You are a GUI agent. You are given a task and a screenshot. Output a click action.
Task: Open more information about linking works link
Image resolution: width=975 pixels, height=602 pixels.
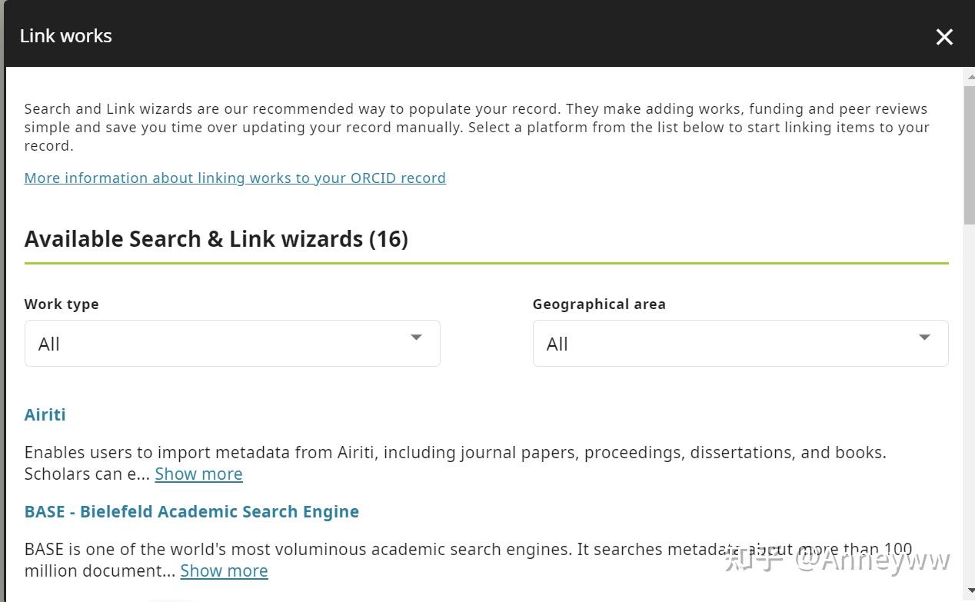click(235, 178)
